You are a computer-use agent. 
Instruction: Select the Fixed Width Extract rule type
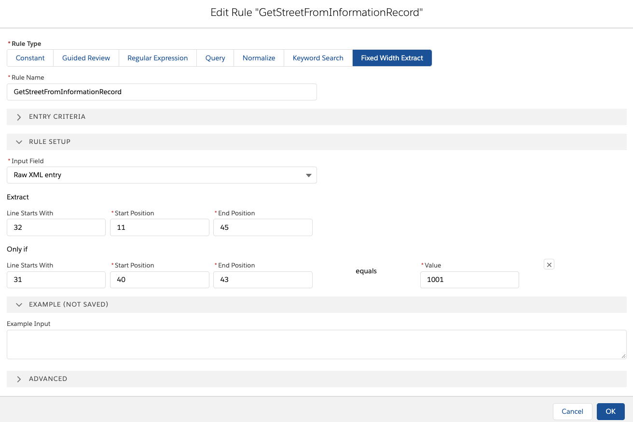pos(392,57)
